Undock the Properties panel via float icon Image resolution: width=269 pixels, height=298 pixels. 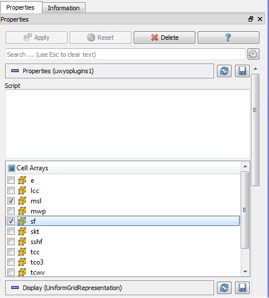251,19
